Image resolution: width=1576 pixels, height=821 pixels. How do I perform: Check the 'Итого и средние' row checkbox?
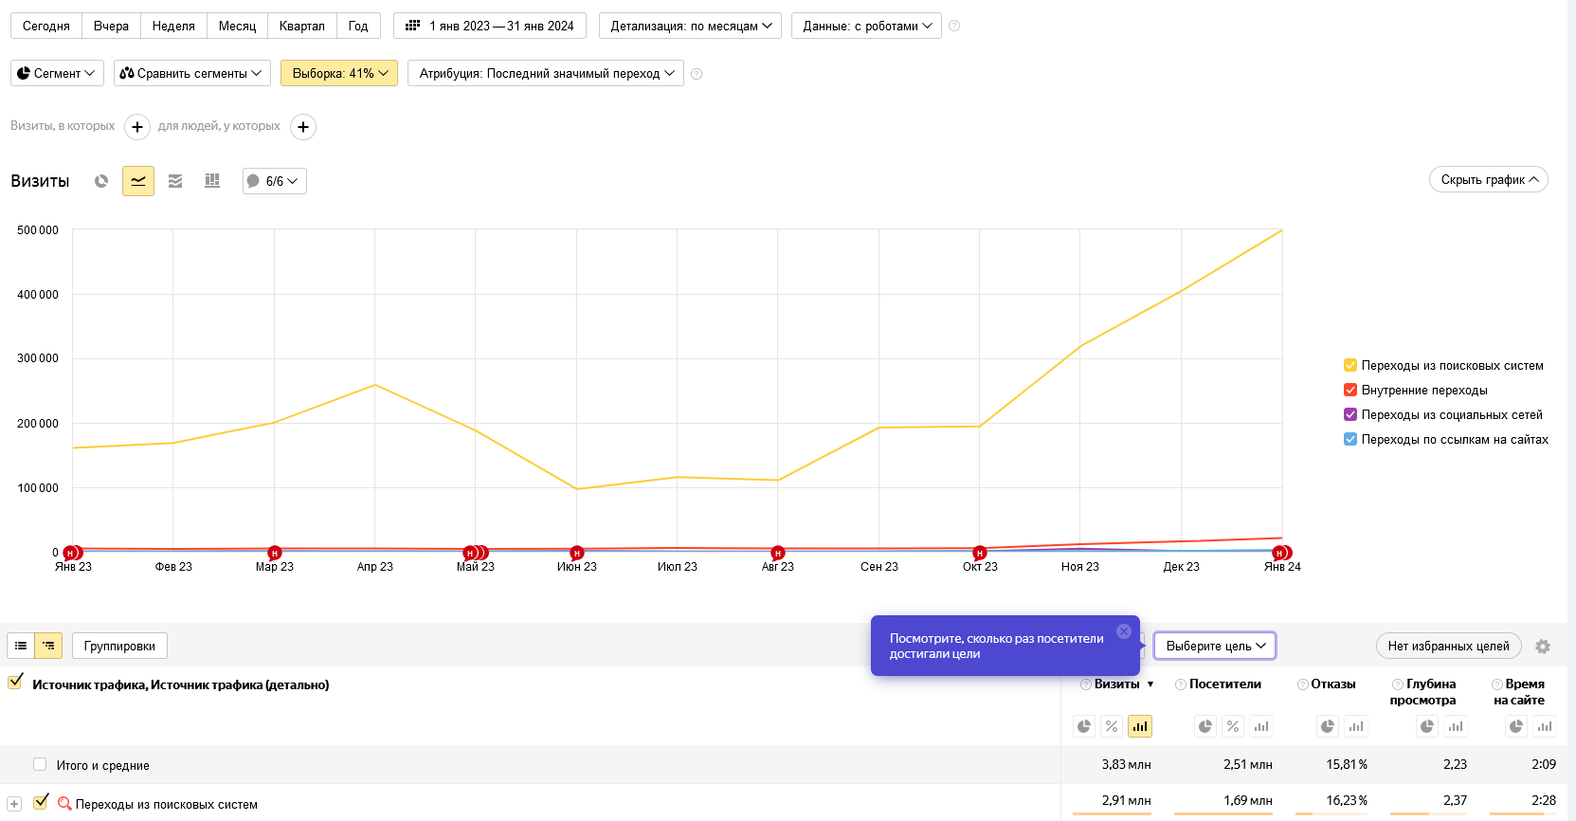pyautogui.click(x=40, y=764)
